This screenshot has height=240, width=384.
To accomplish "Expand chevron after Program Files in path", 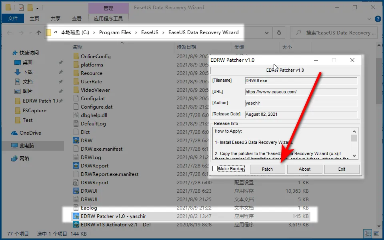I will (x=136, y=32).
